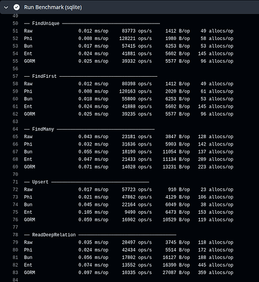Click line number 71 for Upsert

[x=15, y=182]
